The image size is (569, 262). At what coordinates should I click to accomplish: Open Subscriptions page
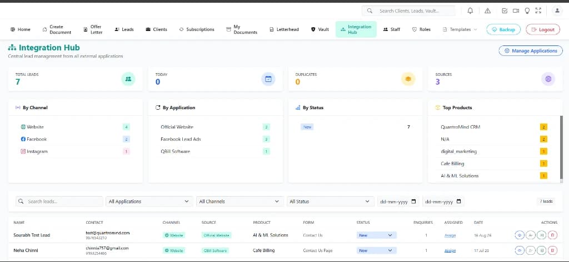coord(197,29)
